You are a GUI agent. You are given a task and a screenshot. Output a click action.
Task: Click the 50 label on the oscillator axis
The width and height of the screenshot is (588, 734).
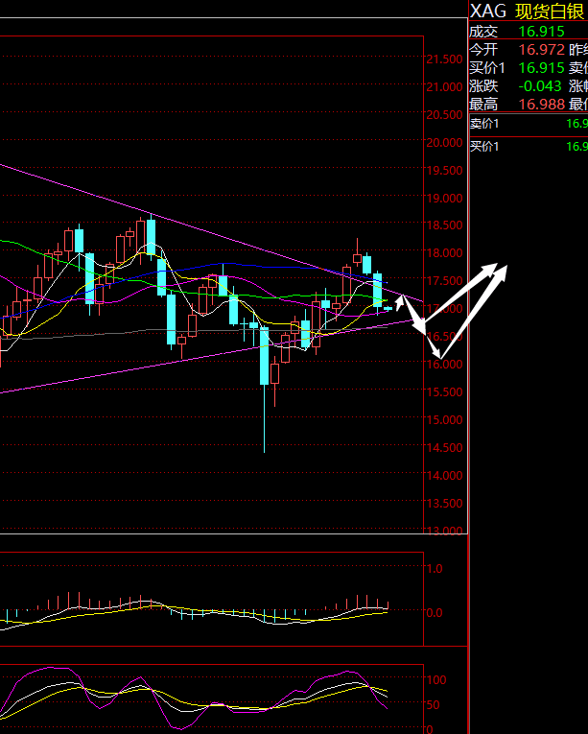coord(433,704)
